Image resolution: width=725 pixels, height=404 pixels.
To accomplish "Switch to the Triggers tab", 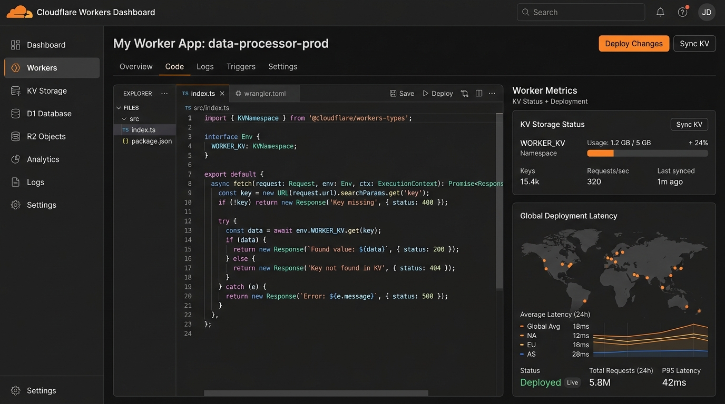I will point(241,66).
